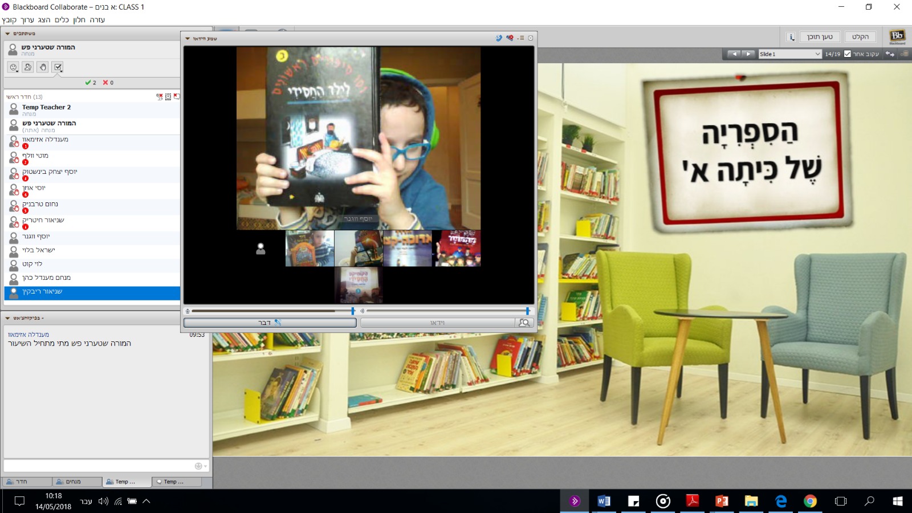Raise hand using the hand icon

tap(43, 67)
